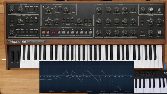Toggle Oscillator 1 pulse shape
The height and width of the screenshot is (94, 167).
[60, 9]
